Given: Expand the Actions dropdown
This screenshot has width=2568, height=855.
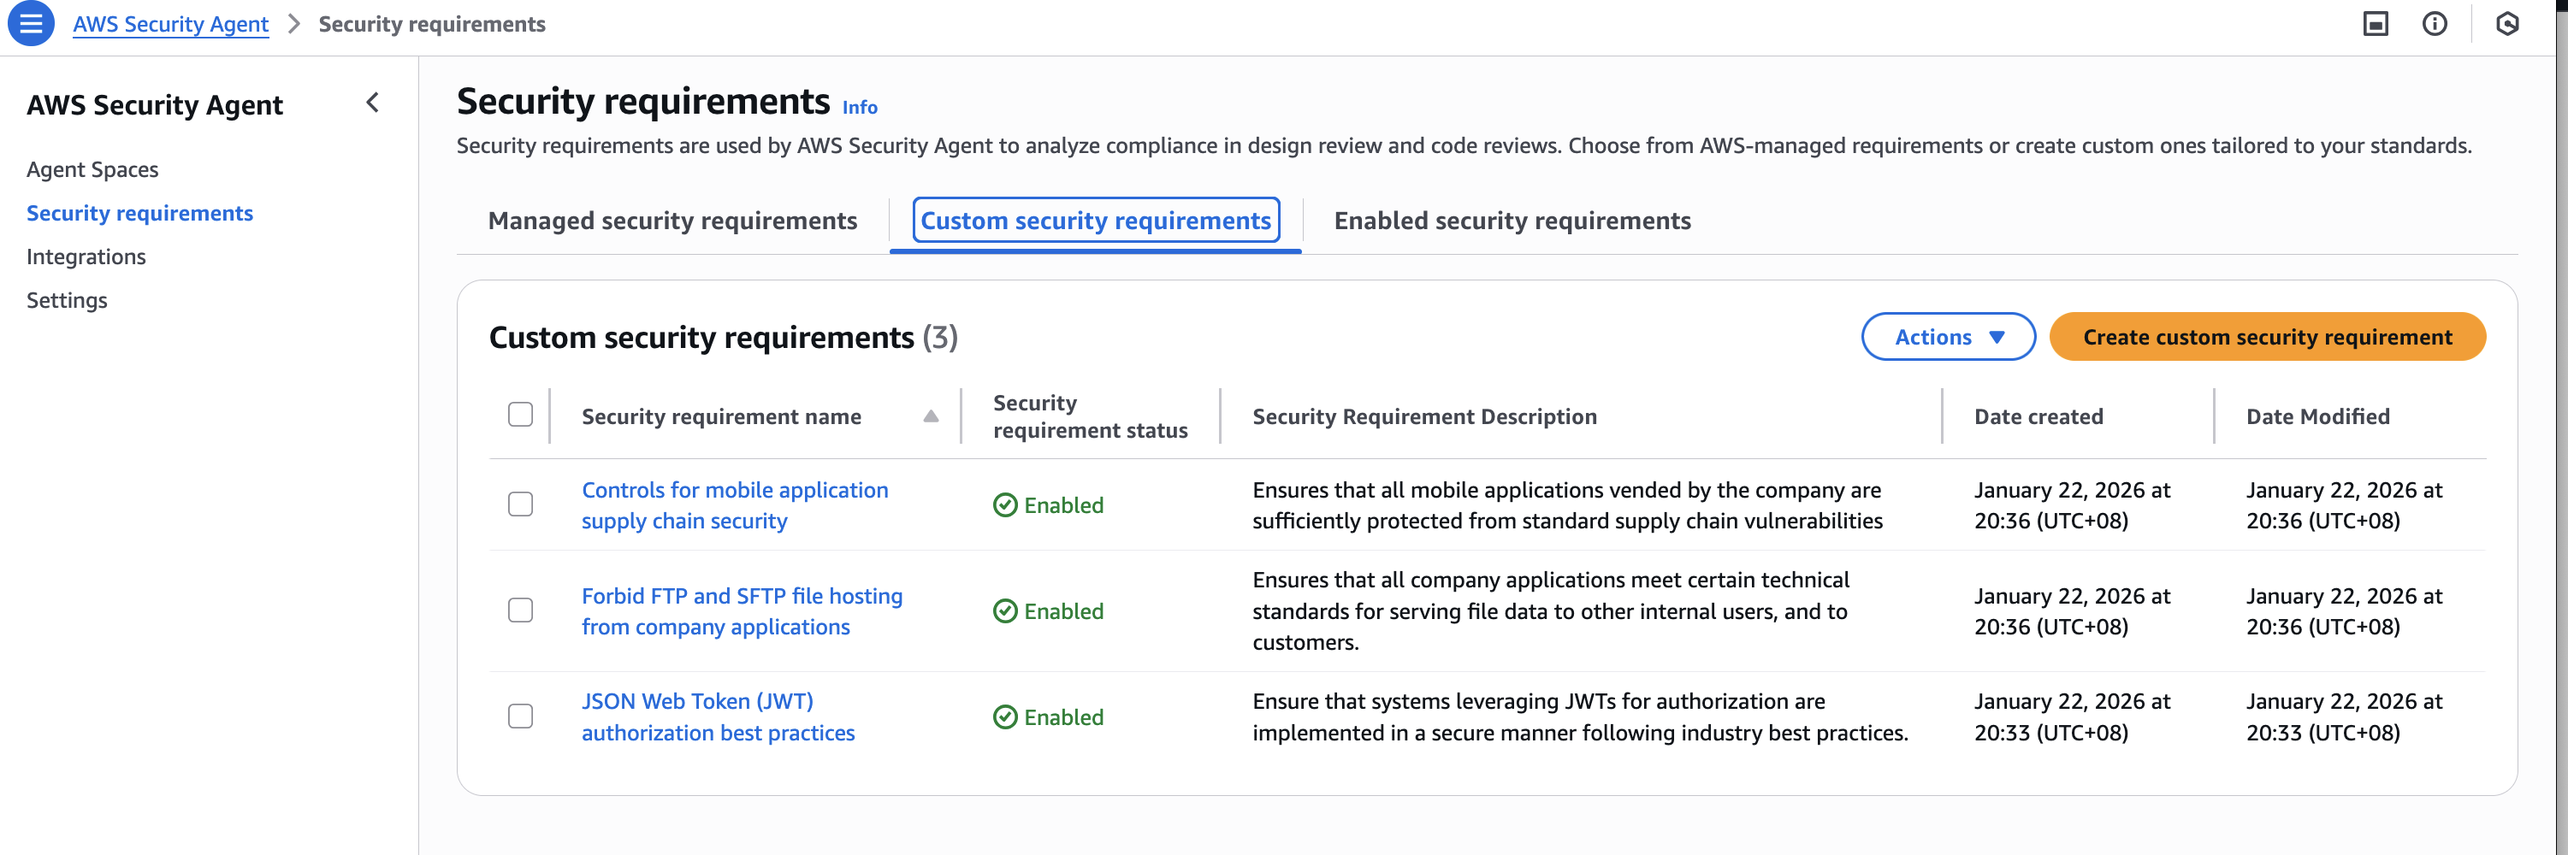Looking at the screenshot, I should 1947,337.
